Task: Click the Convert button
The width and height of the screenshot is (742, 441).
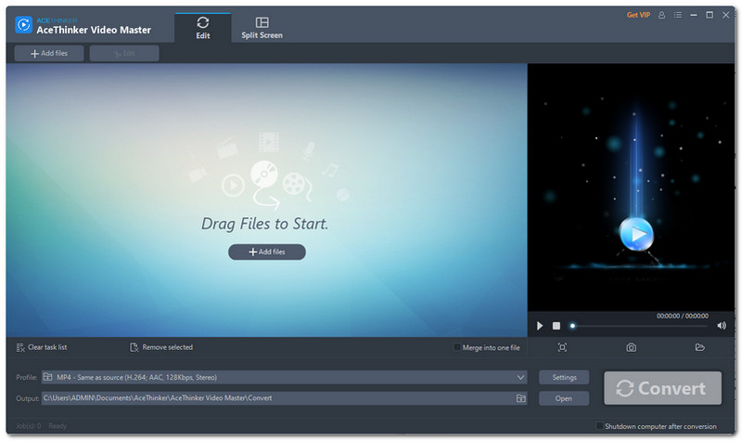Action: pos(662,388)
